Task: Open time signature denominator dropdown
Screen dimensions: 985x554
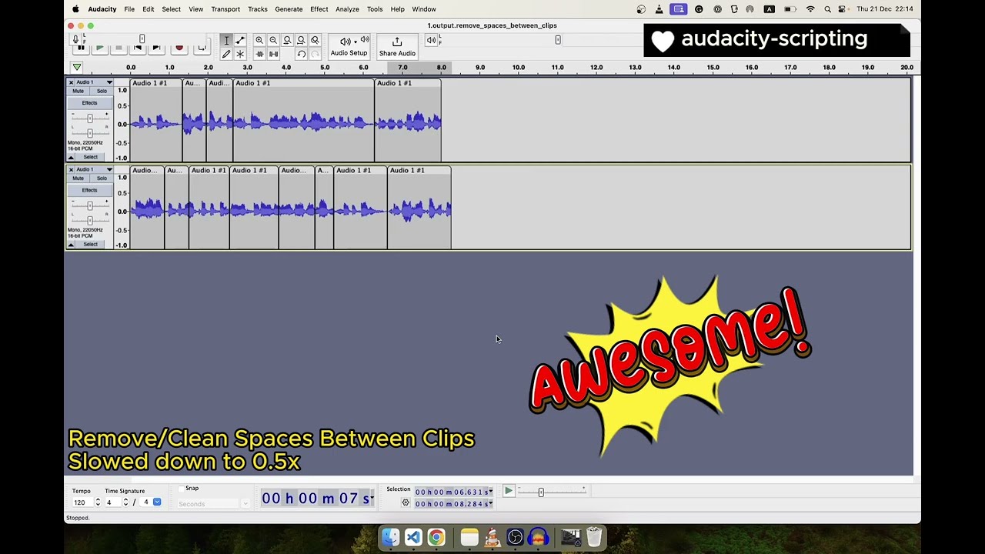Action: tap(157, 502)
